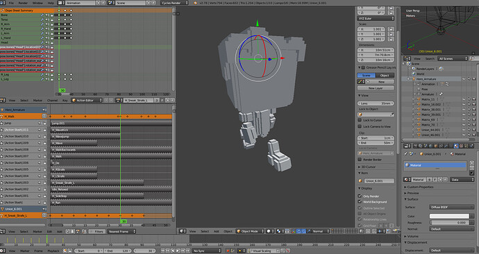Click the play animation button in timeline
The image size is (479, 254).
point(178,251)
